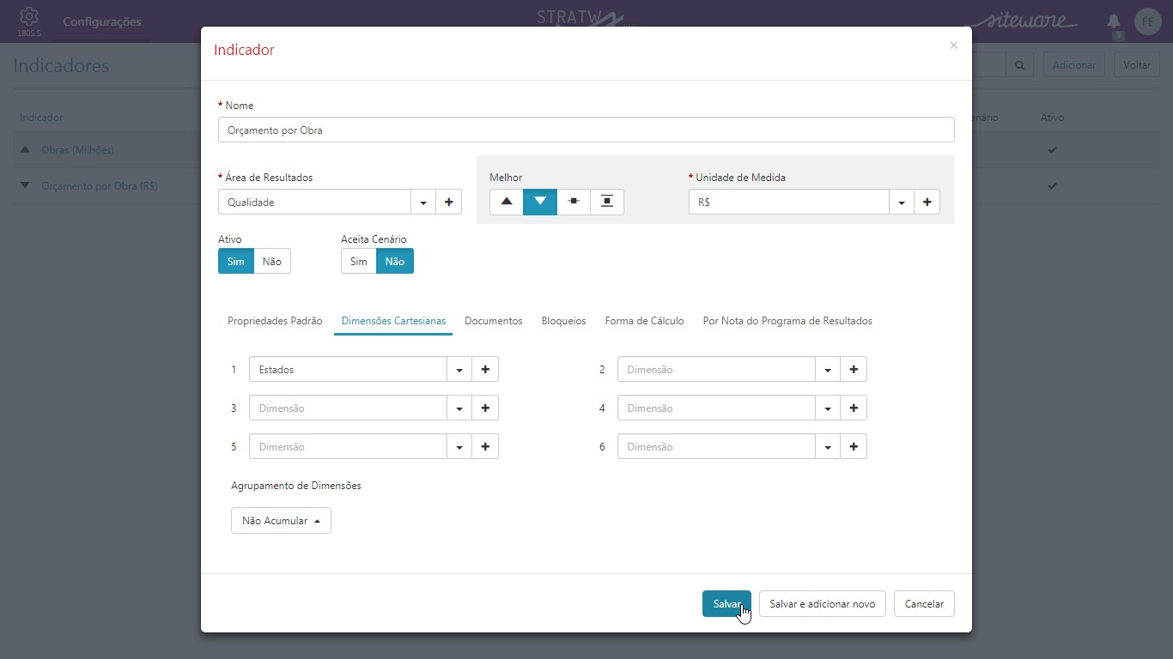The height and width of the screenshot is (659, 1173).
Task: Expand dimension 3 dropdown arrow
Action: [459, 408]
